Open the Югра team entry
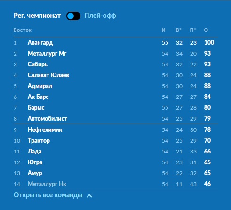 [35, 162]
